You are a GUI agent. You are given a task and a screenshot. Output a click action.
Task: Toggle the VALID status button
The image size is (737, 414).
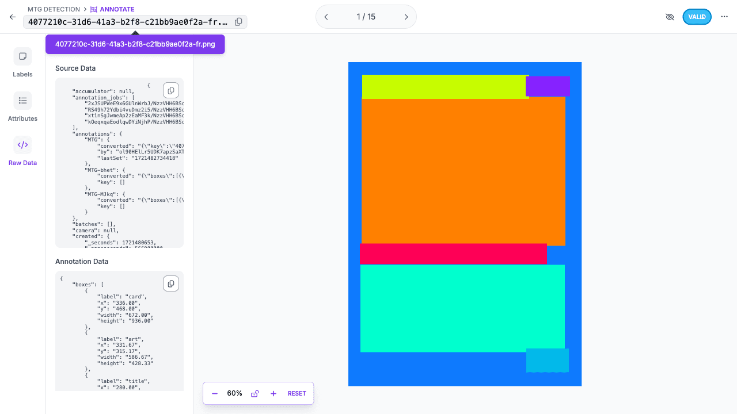(697, 17)
